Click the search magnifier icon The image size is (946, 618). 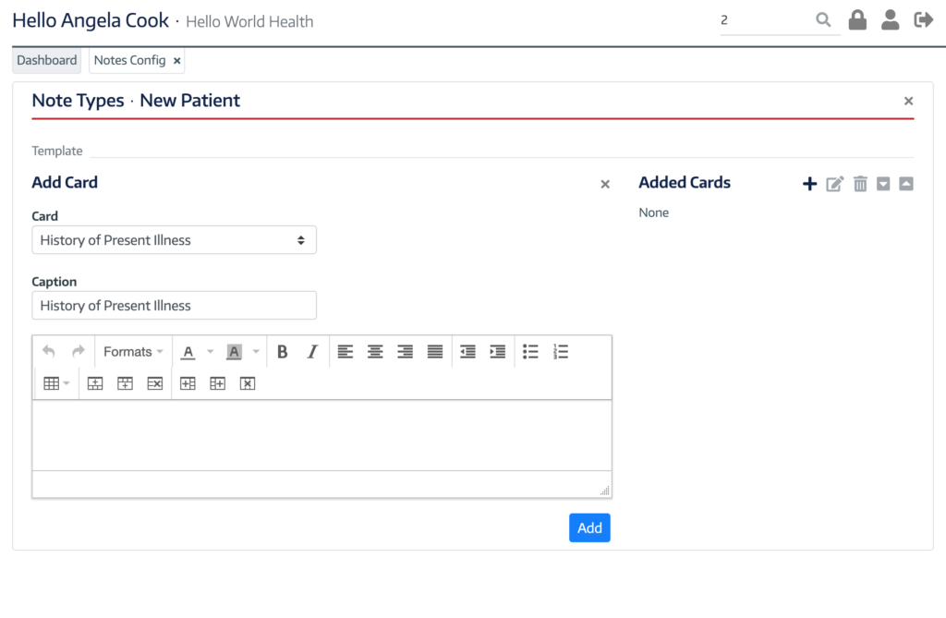(823, 20)
